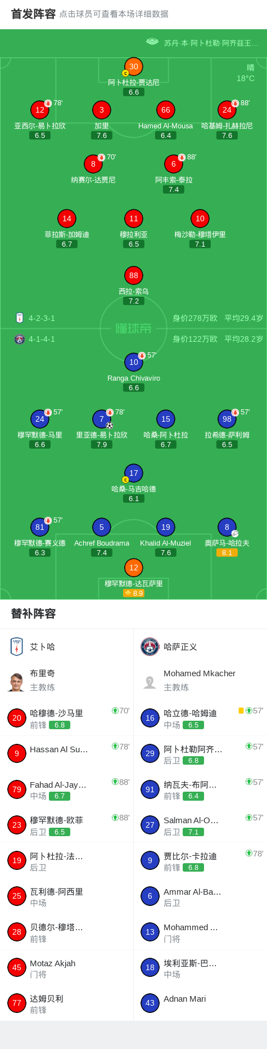Tap the 艾卜哈 team crest in substitutes
The width and height of the screenshot is (267, 1049).
click(17, 647)
